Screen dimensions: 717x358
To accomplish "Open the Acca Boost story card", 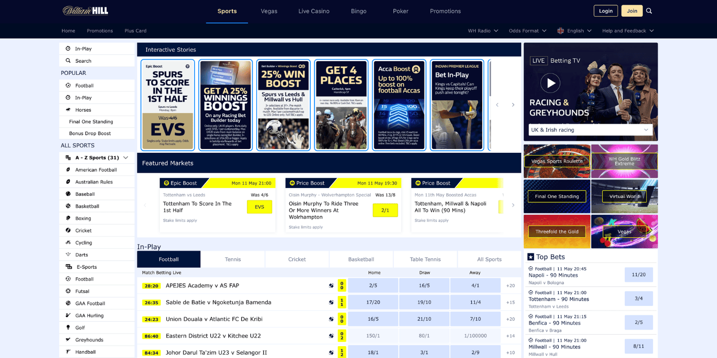I will pos(399,105).
